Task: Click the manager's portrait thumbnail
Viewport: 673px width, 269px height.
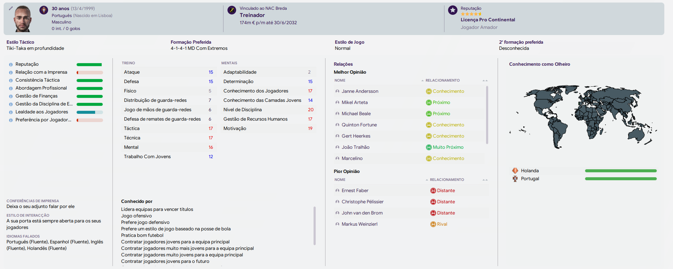Action: click(22, 18)
